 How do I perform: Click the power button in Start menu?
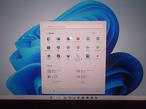point(98,91)
